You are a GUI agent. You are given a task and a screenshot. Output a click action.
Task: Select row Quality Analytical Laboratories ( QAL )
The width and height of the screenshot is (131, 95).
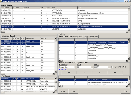pyautogui.click(x=64, y=26)
